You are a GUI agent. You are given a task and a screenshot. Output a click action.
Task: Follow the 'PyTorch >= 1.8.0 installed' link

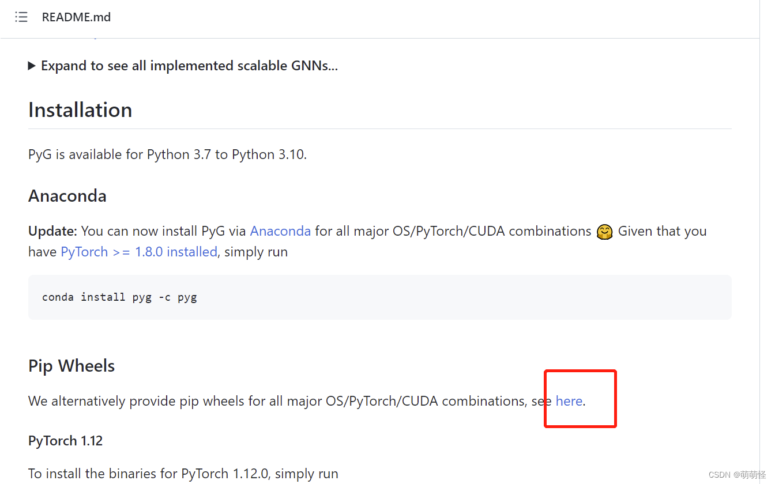pyautogui.click(x=139, y=252)
